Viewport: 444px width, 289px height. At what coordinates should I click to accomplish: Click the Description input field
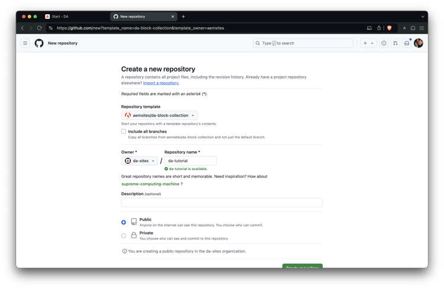pos(222,203)
